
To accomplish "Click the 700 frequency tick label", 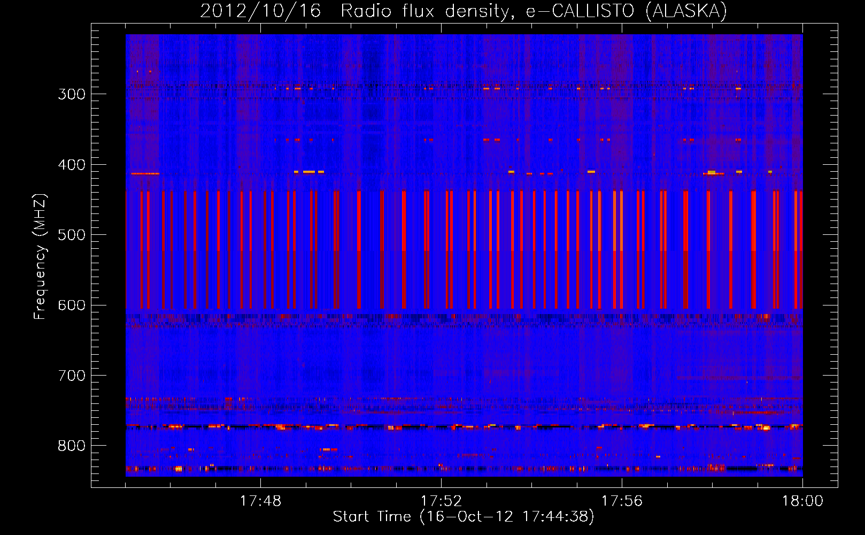I will point(72,376).
